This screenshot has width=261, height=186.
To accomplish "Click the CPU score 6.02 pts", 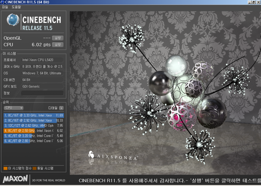I will [41, 44].
